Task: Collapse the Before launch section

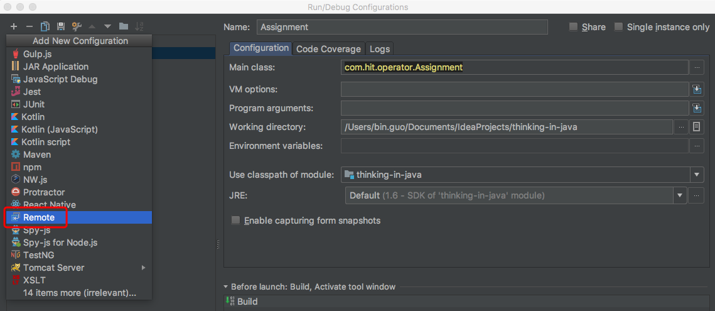Action: [227, 287]
